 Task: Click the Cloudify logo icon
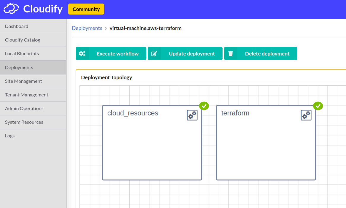11,9
